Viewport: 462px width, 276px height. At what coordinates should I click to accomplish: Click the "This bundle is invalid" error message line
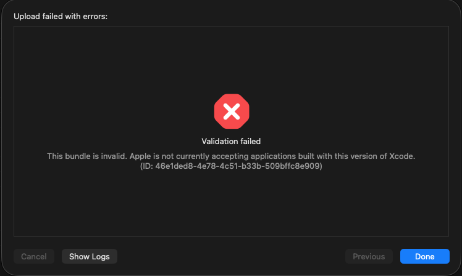[231, 156]
